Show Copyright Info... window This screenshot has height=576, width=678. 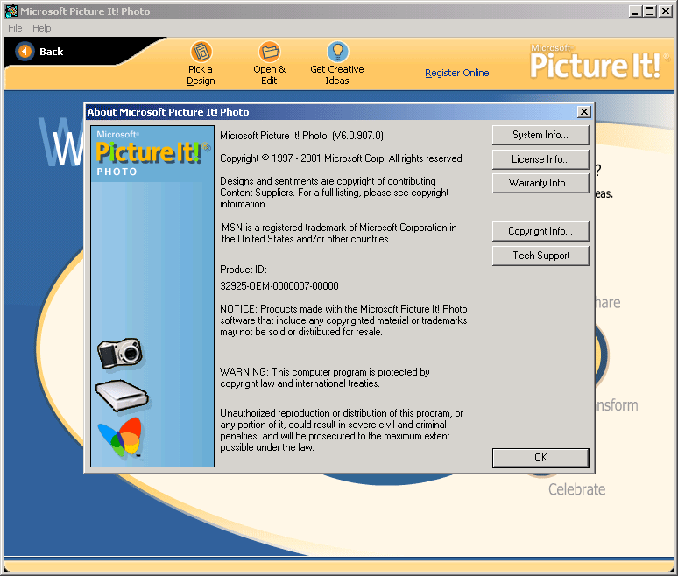(540, 231)
